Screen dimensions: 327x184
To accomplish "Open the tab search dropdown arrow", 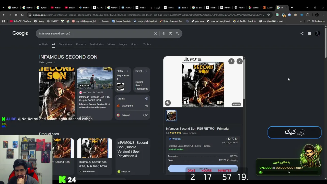I will [x=3, y=7].
